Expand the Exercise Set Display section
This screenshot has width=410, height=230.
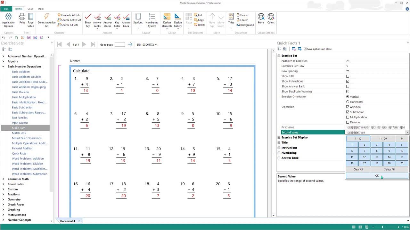click(x=279, y=137)
